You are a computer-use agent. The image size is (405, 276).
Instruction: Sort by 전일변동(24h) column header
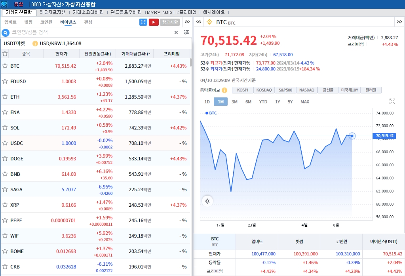pyautogui.click(x=98, y=54)
